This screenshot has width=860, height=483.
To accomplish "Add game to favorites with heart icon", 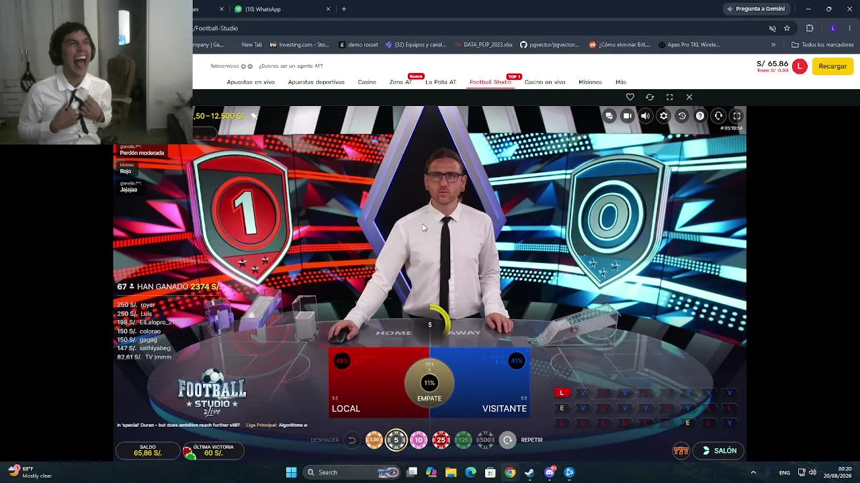I will (x=630, y=97).
